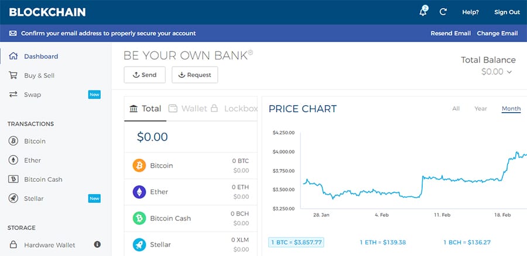The image size is (527, 256).
Task: Click the bank icon on Total tab
Action: tap(134, 109)
